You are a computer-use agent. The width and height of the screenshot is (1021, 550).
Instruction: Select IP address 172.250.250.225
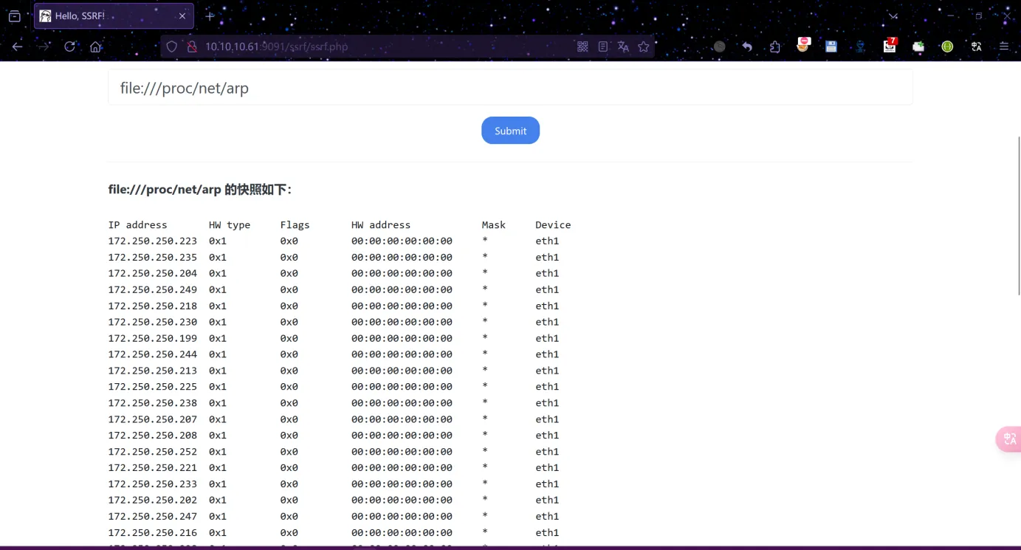pos(153,386)
